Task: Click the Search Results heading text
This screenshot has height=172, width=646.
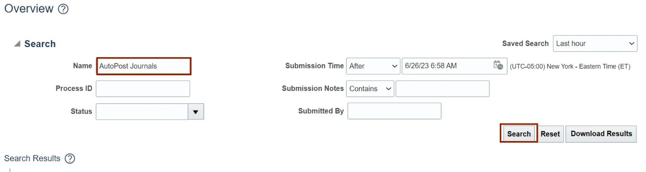Action: [x=32, y=159]
